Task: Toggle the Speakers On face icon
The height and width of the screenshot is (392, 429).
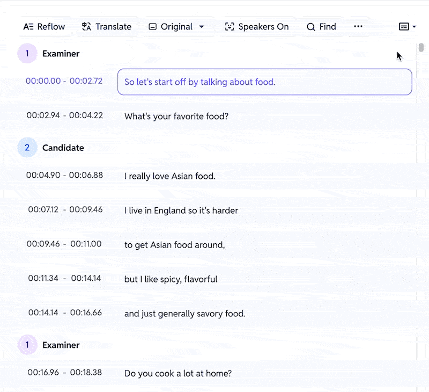Action: (x=230, y=26)
